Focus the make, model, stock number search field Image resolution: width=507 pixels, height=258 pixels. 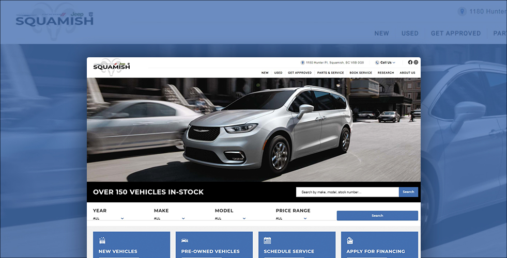[x=347, y=192]
